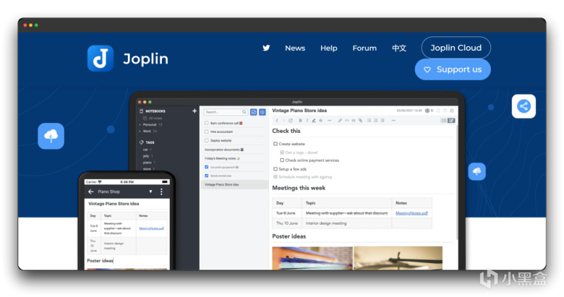564x297 pixels.
Task: Expand the Personal notebook
Action: (140, 125)
